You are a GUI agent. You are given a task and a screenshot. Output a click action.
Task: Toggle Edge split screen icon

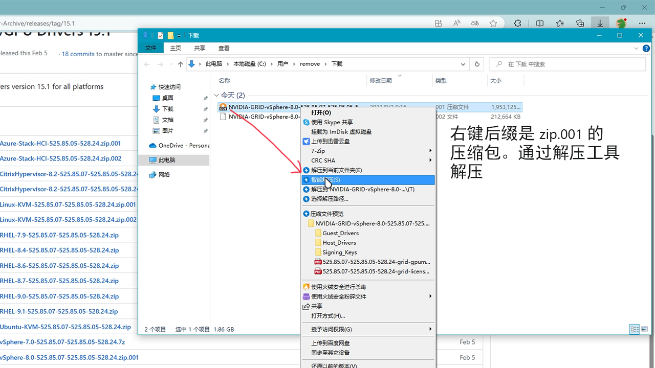tap(540, 24)
